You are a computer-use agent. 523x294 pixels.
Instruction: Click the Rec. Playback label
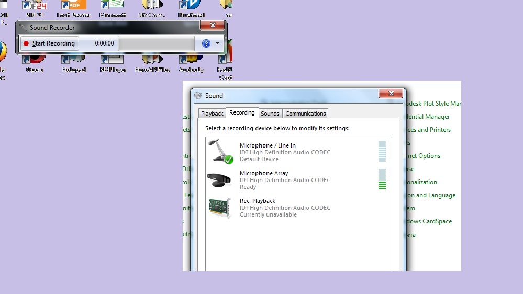click(x=258, y=201)
